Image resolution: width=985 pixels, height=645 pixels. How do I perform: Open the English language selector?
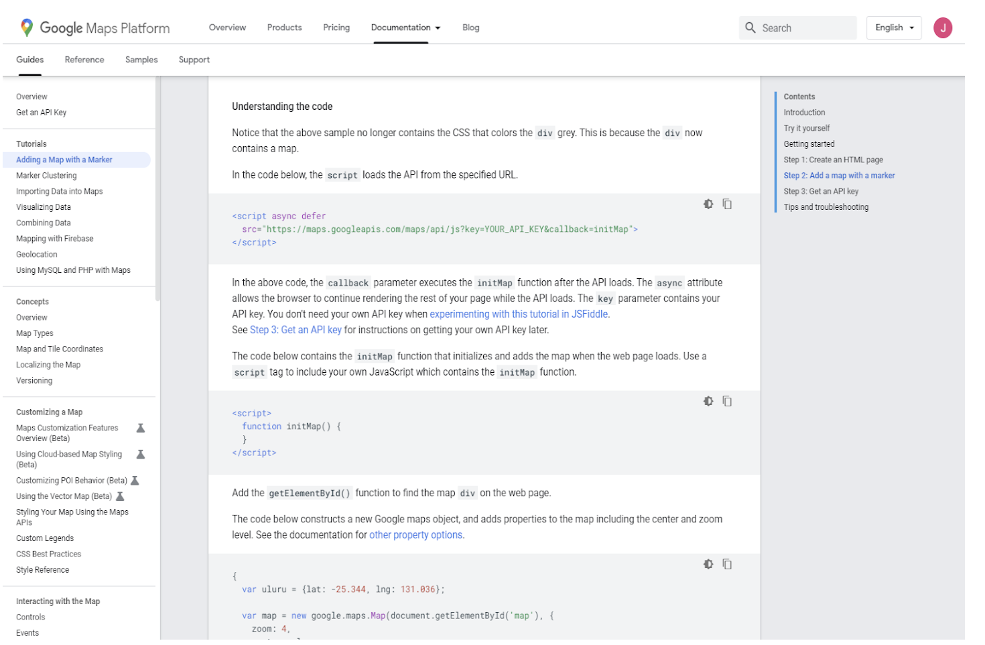coord(894,27)
